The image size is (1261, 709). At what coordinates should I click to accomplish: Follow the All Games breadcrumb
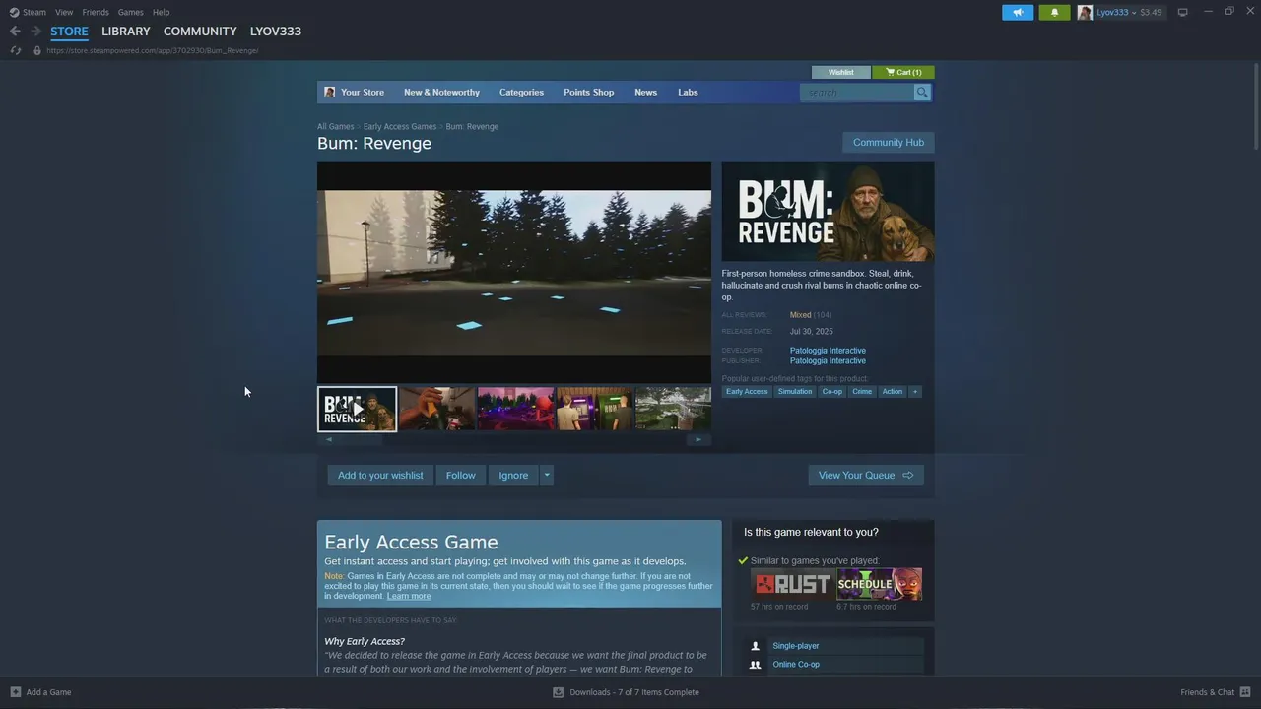tap(335, 126)
